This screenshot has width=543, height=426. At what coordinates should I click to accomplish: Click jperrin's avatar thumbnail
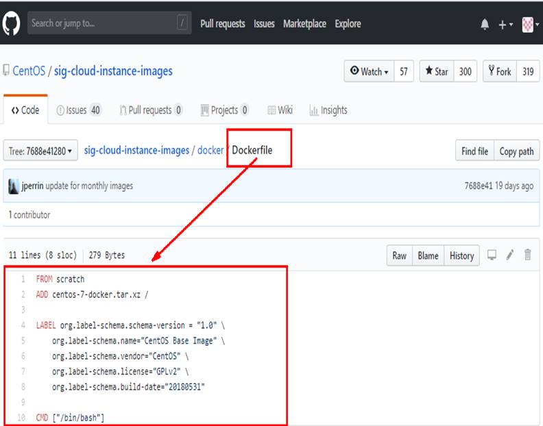pyautogui.click(x=14, y=186)
